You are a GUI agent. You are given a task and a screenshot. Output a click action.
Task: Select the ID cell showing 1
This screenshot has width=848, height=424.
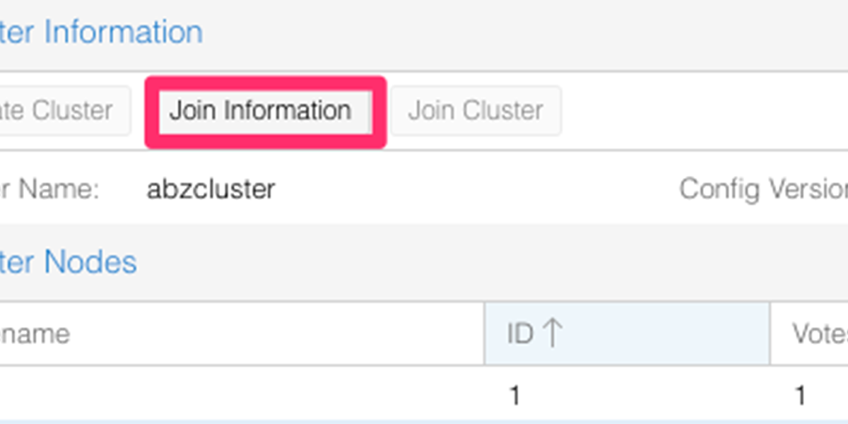[514, 396]
